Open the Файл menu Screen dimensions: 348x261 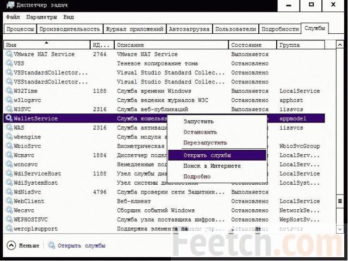tap(13, 17)
